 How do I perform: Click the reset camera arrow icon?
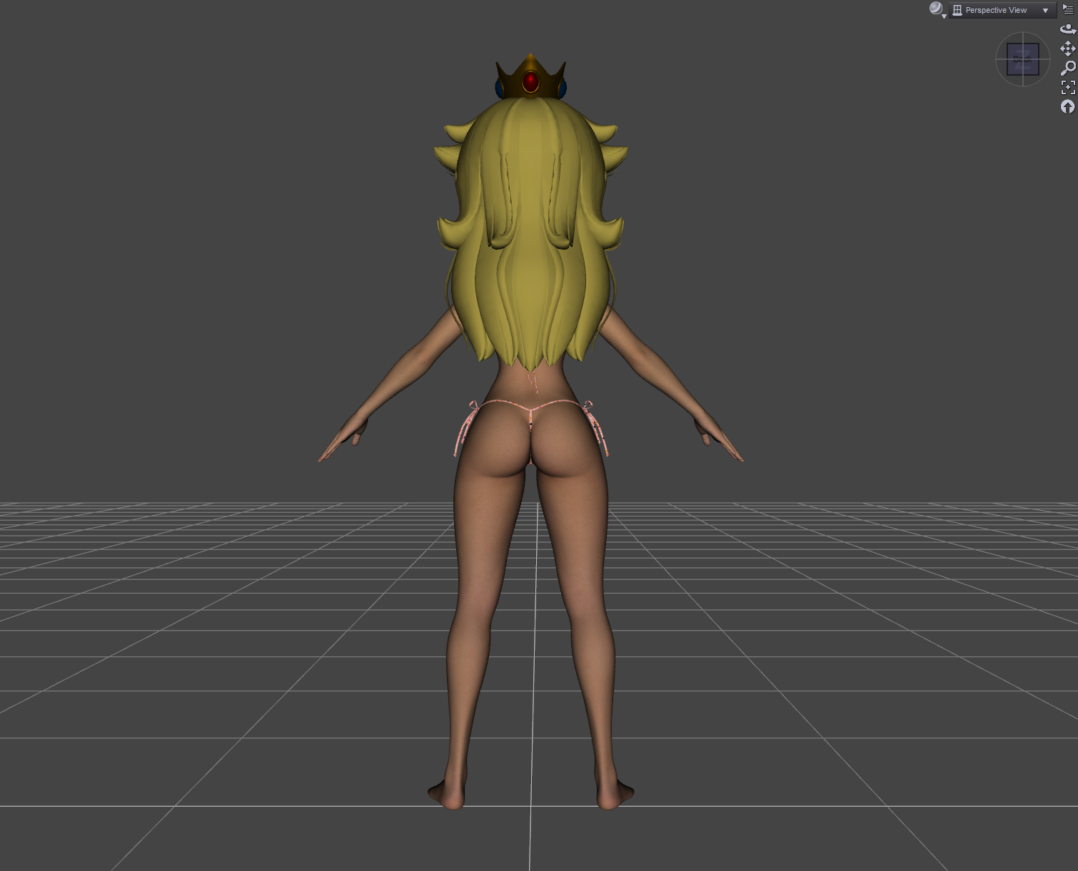coord(1068,106)
